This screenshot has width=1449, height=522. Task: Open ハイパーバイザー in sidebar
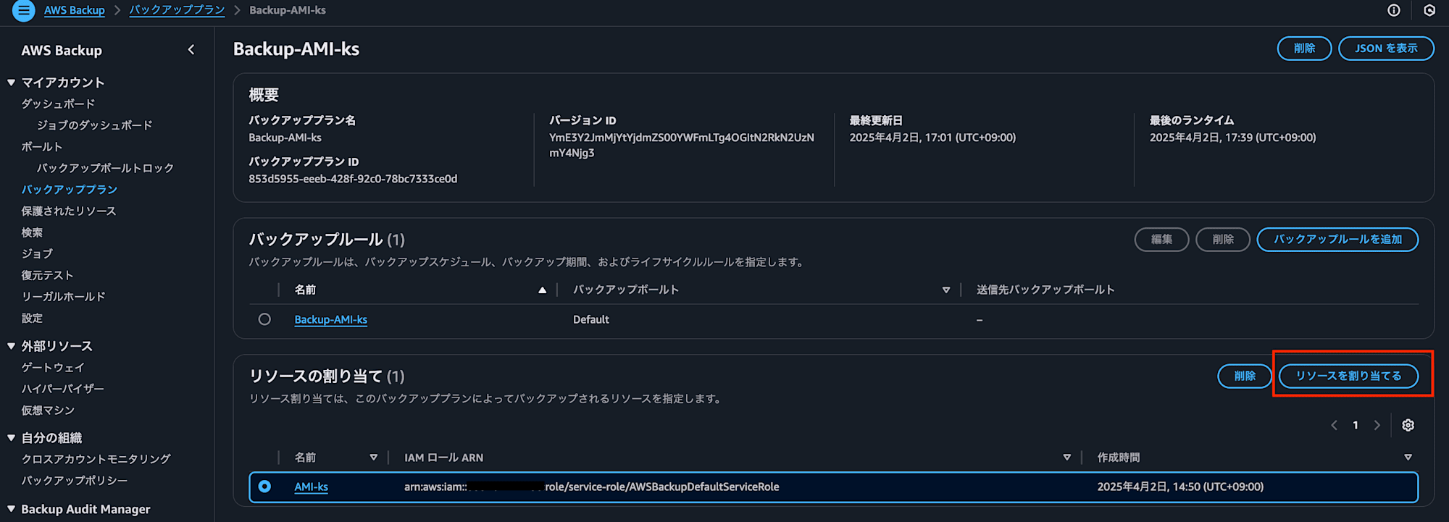[63, 389]
